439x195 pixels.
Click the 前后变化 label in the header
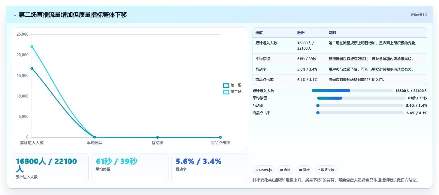pyautogui.click(x=419, y=15)
